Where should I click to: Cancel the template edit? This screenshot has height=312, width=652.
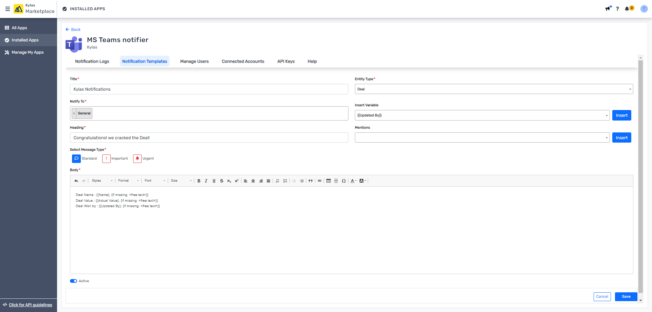click(x=602, y=297)
